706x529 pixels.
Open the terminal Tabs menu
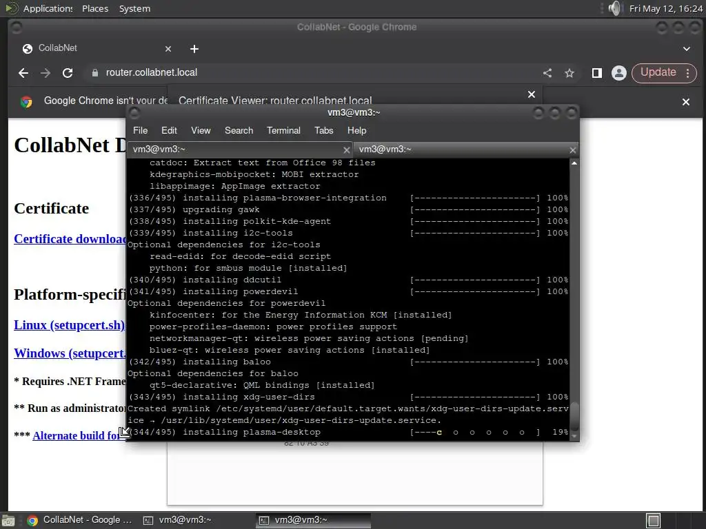324,130
